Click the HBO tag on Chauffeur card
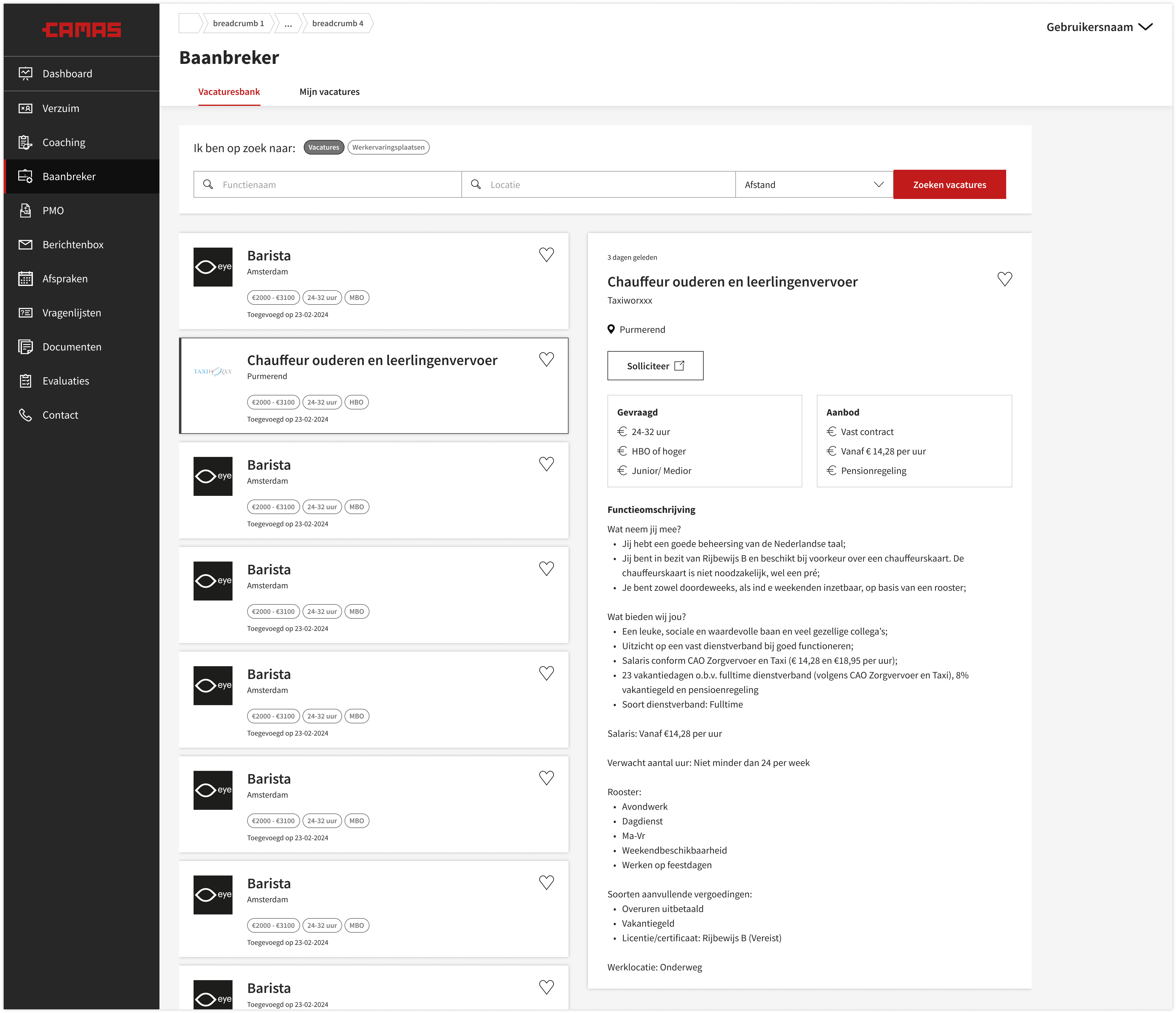Screen dimensions: 1176x1013 pyautogui.click(x=356, y=402)
